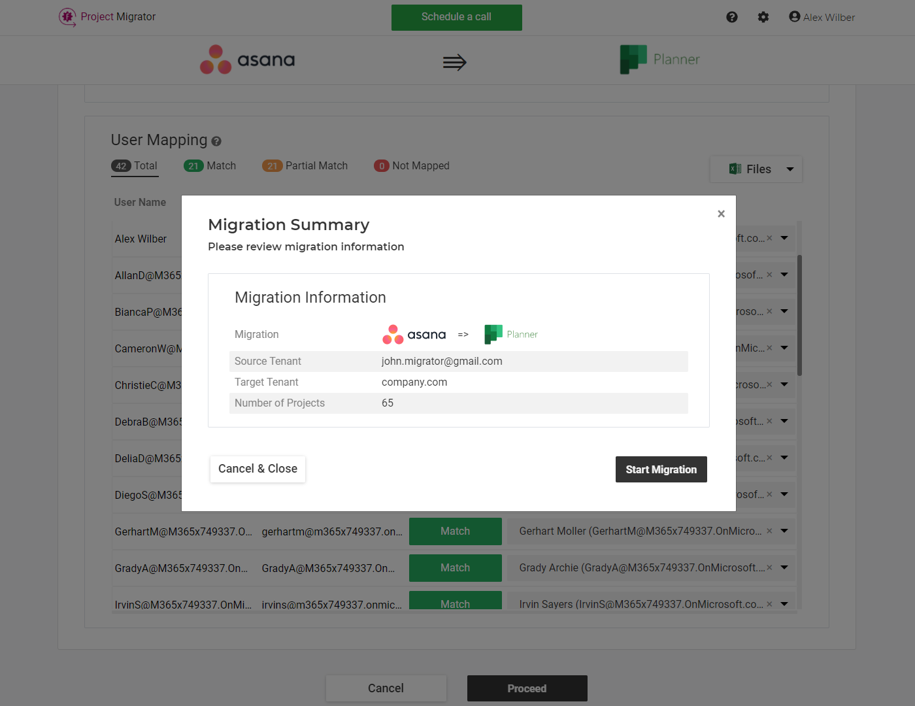Viewport: 915px width, 706px height.
Task: Expand the Files dropdown
Action: [x=790, y=169]
